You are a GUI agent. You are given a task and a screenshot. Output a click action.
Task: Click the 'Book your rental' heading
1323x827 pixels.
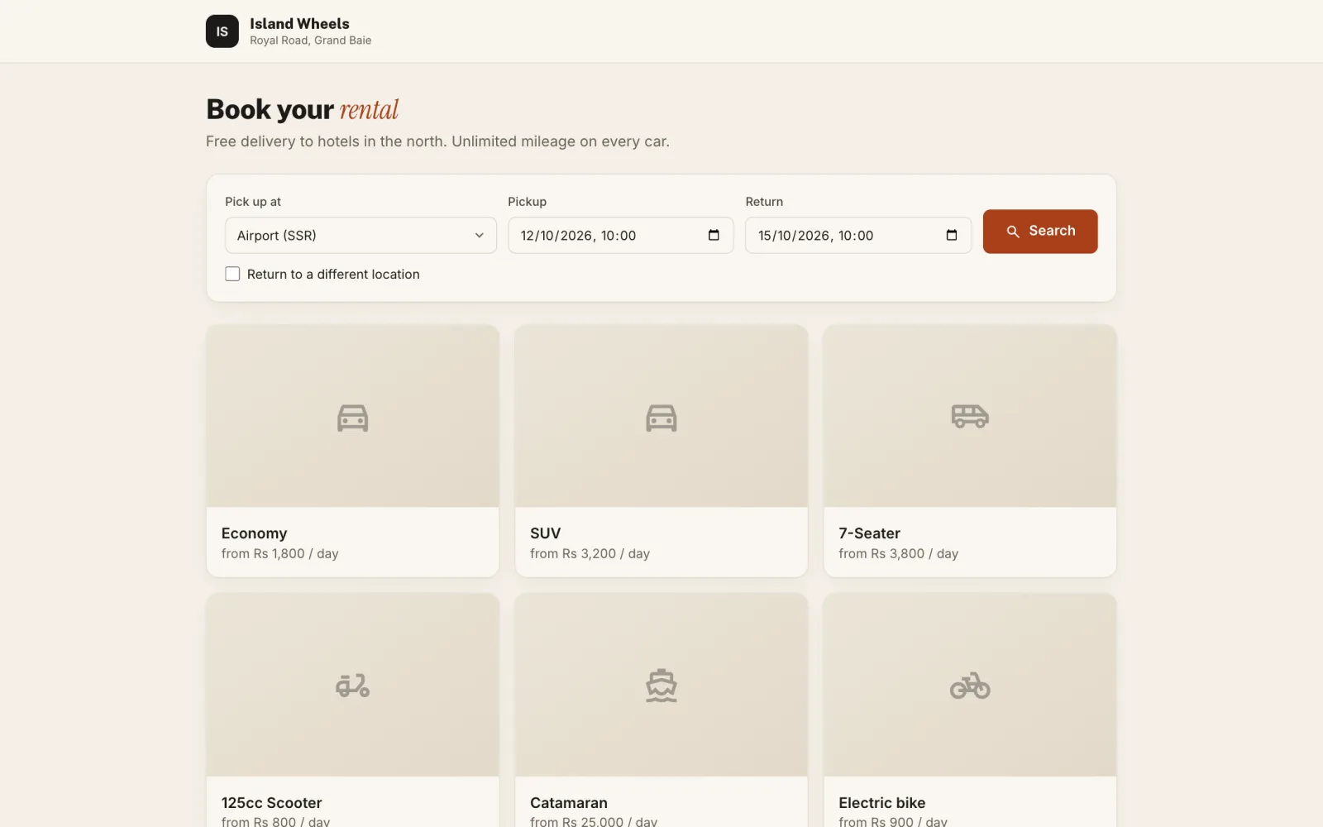[302, 109]
